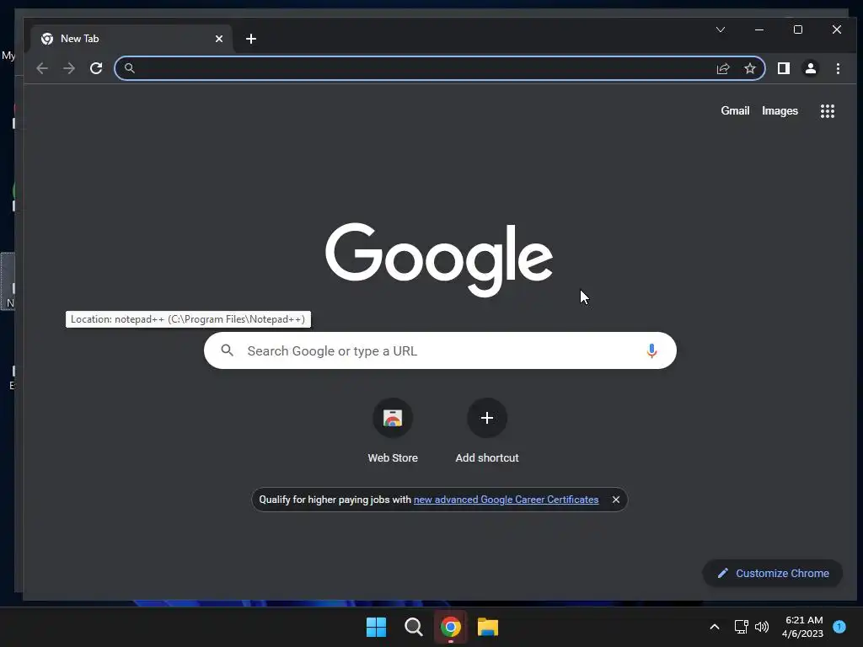Minimize the Chrome window

pyautogui.click(x=759, y=29)
